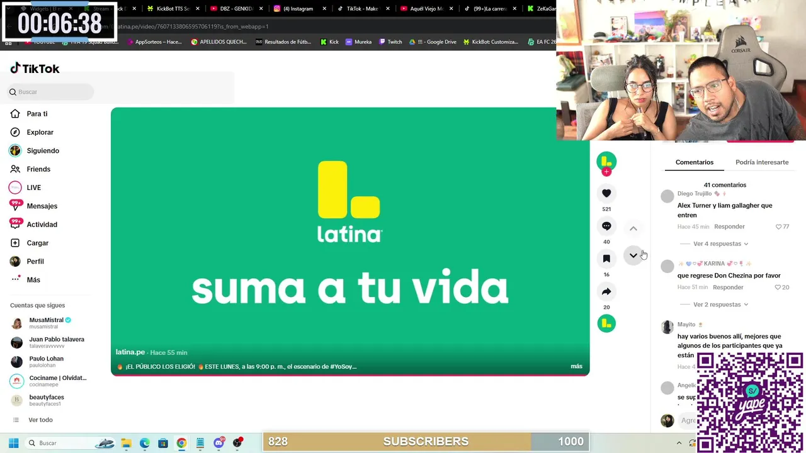Open Mureka bookmark
The image size is (806, 453).
point(358,42)
